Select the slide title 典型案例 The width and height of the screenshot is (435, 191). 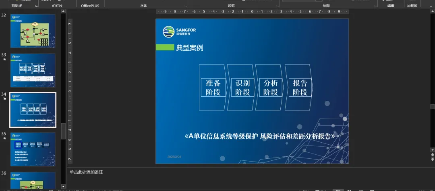click(x=189, y=48)
